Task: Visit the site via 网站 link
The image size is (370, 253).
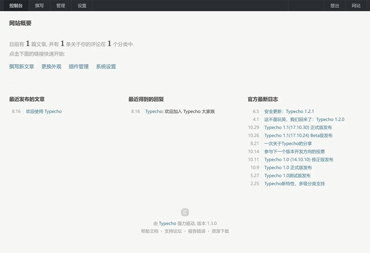Action: (x=356, y=5)
